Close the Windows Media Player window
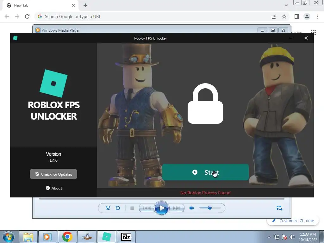The height and width of the screenshot is (243, 324). click(283, 30)
